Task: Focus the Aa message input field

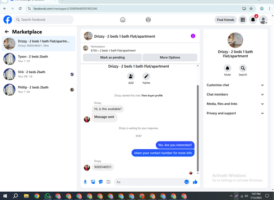Action: coord(149,182)
